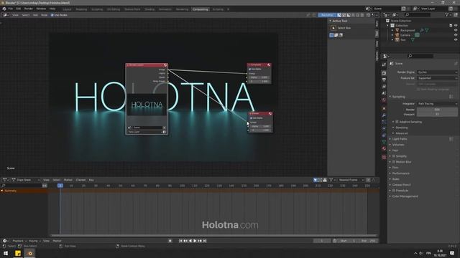460x258 pixels.
Task: Open the Integrator dropdown
Action: pos(437,103)
